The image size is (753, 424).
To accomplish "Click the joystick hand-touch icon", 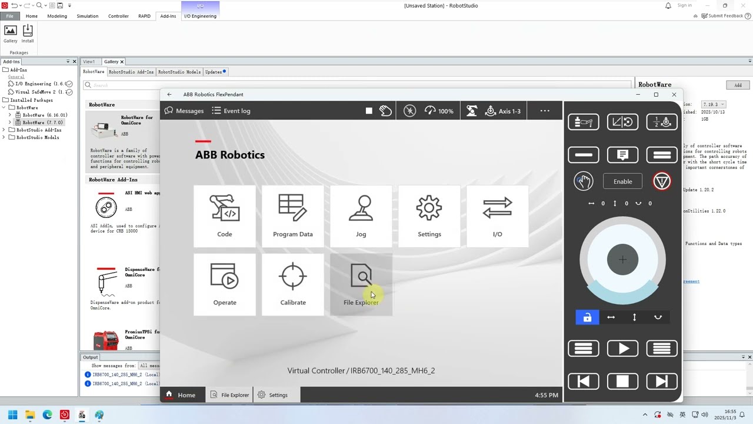I will (x=584, y=181).
